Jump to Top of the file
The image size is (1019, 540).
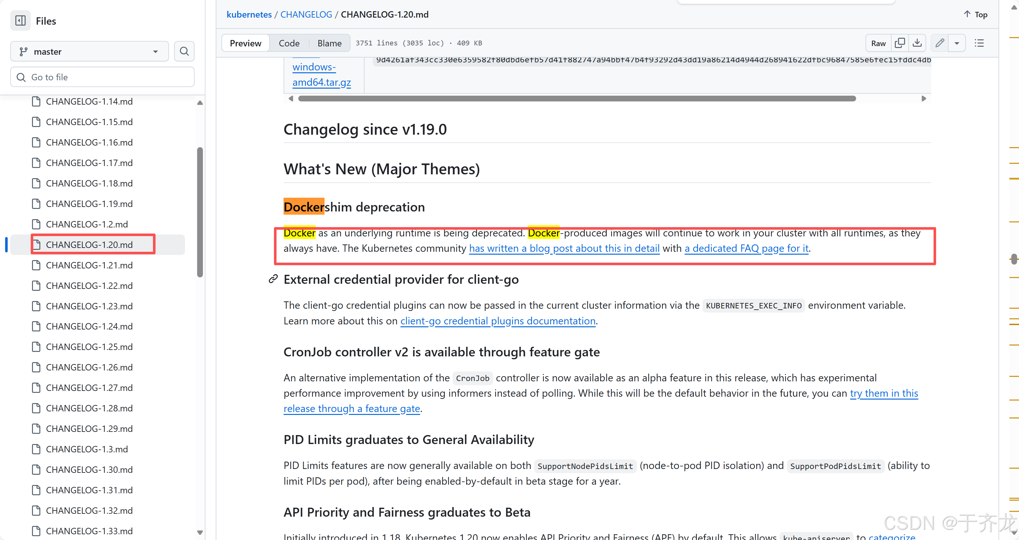(975, 15)
